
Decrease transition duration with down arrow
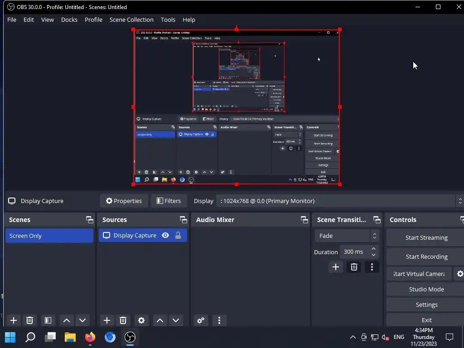point(373,255)
